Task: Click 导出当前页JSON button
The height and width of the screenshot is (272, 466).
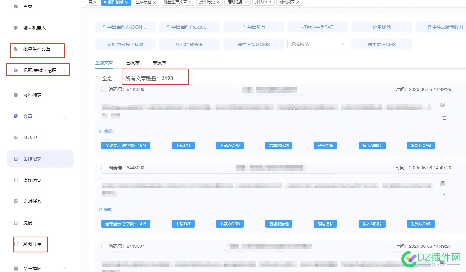Action: pyautogui.click(x=125, y=27)
